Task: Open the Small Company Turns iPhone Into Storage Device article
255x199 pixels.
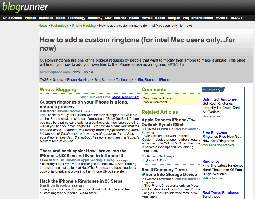Action: pyautogui.click(x=169, y=172)
